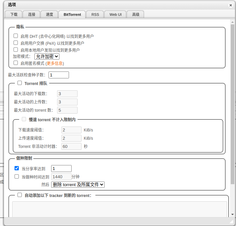Toggle 启用用户交换 (PeX) checkbox
The height and width of the screenshot is (226, 236).
[16, 43]
